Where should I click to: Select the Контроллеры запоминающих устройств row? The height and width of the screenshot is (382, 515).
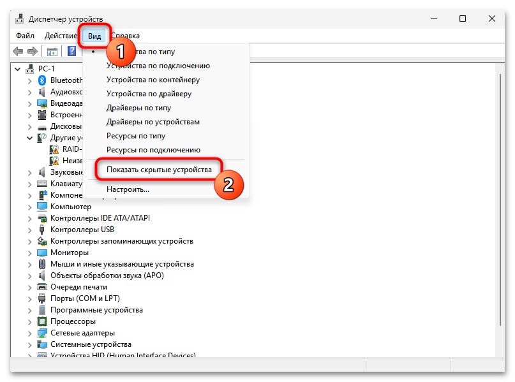pyautogui.click(x=121, y=241)
